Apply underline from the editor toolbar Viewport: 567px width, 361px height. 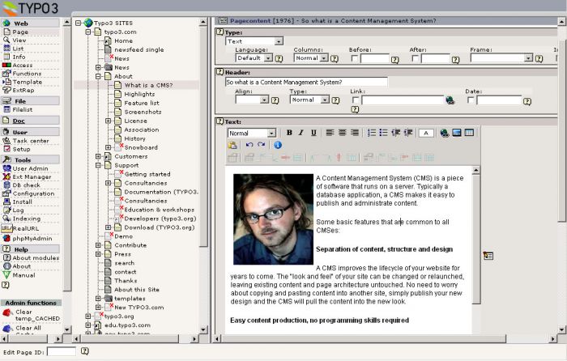313,133
